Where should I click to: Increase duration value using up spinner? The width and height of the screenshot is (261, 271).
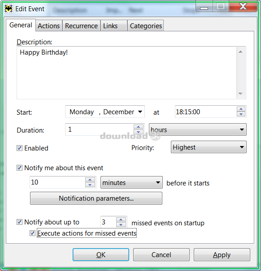click(x=138, y=127)
